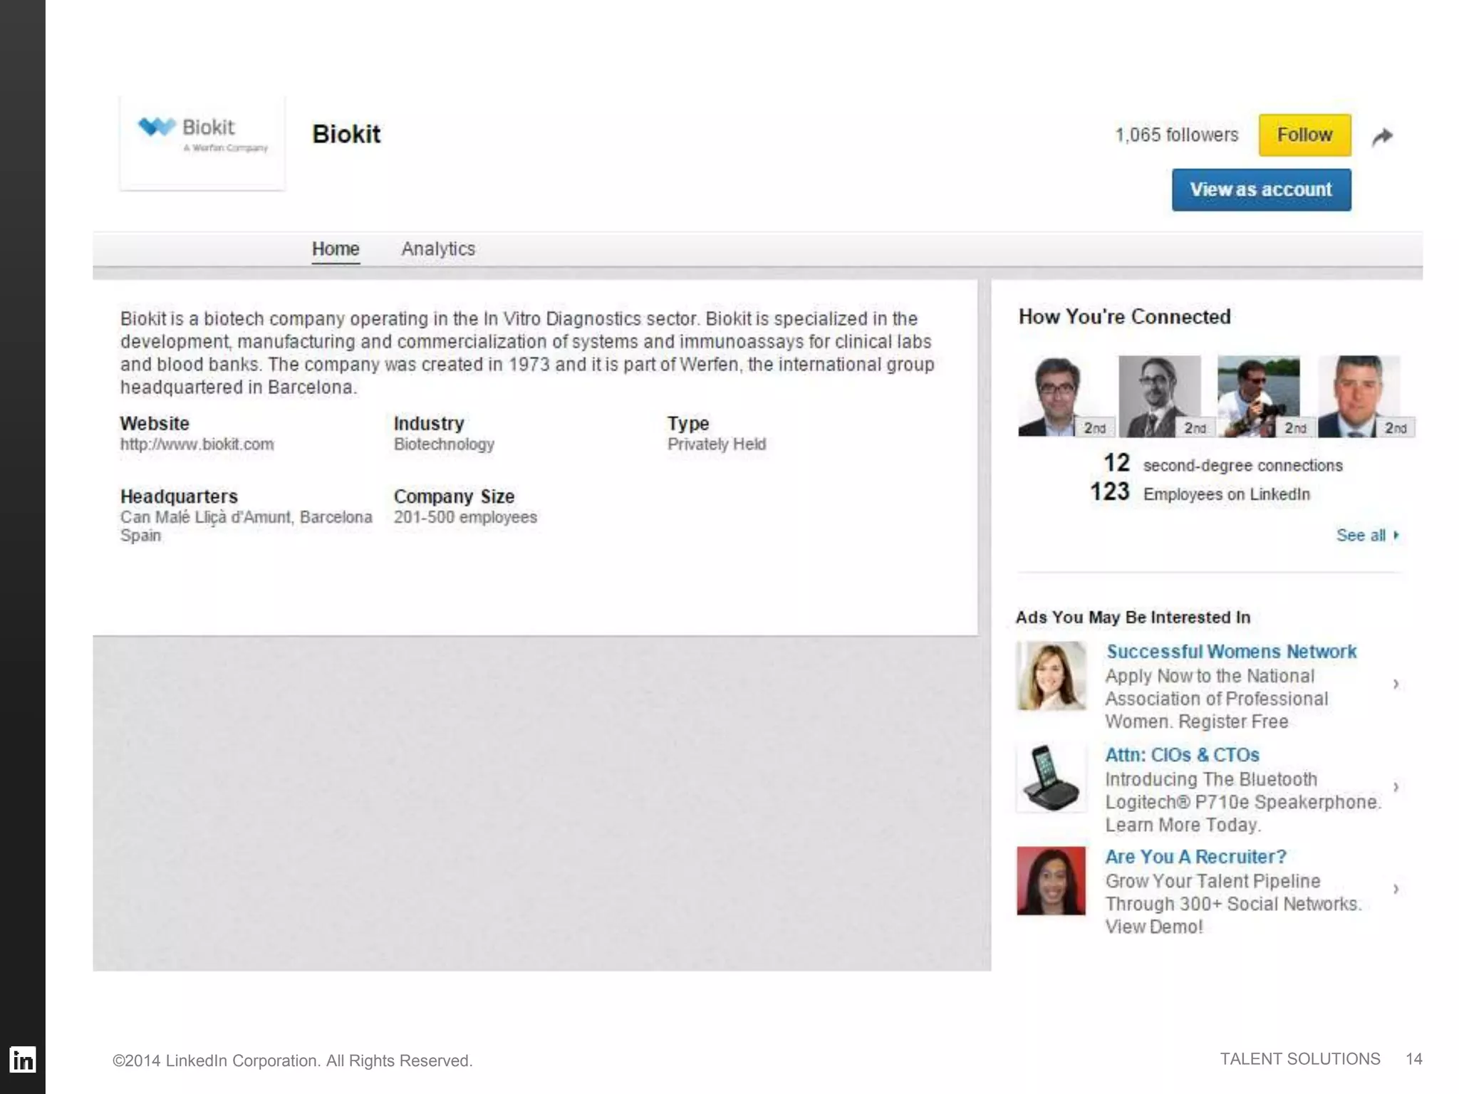The width and height of the screenshot is (1459, 1094).
Task: Click the fourth connection photo in blue suit
Action: pyautogui.click(x=1359, y=396)
